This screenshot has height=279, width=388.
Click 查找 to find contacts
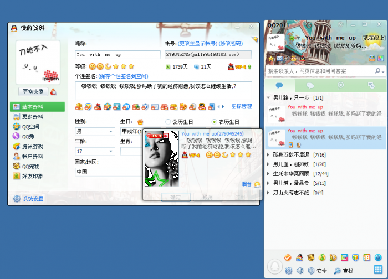pos(344,271)
